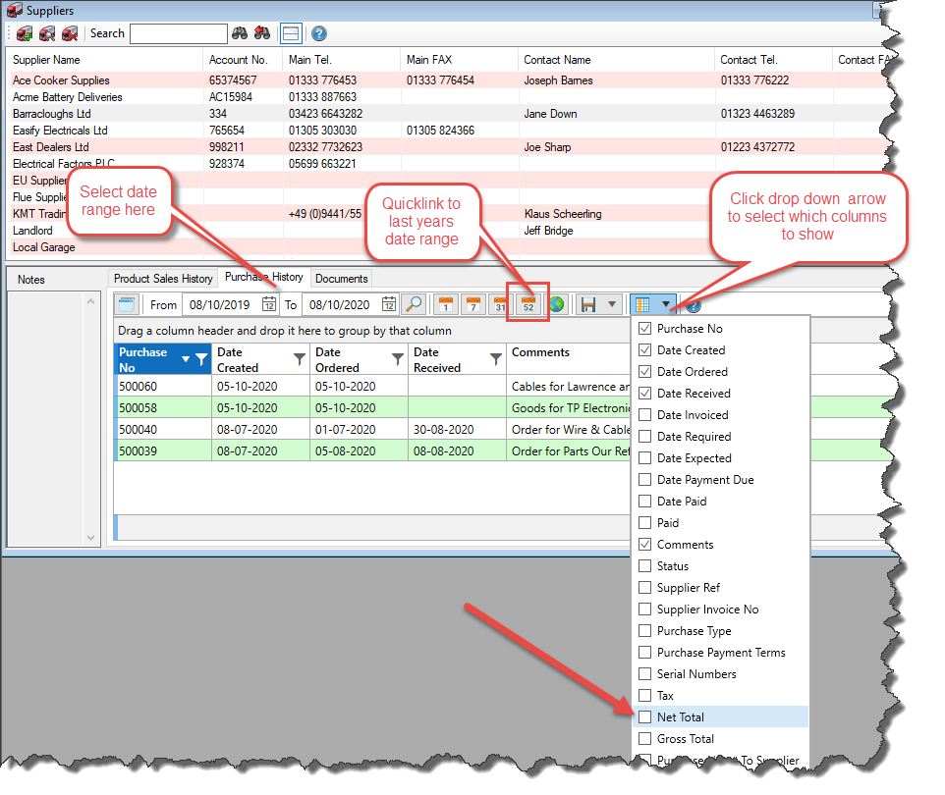This screenshot has width=945, height=795.
Task: Click the globe icon in history toolbar
Action: [x=556, y=305]
